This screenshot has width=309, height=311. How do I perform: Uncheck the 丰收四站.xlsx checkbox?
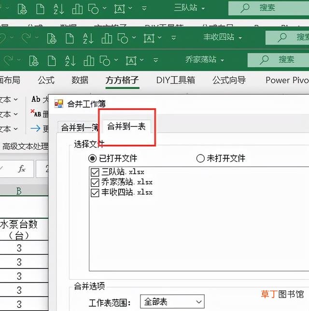(95, 193)
